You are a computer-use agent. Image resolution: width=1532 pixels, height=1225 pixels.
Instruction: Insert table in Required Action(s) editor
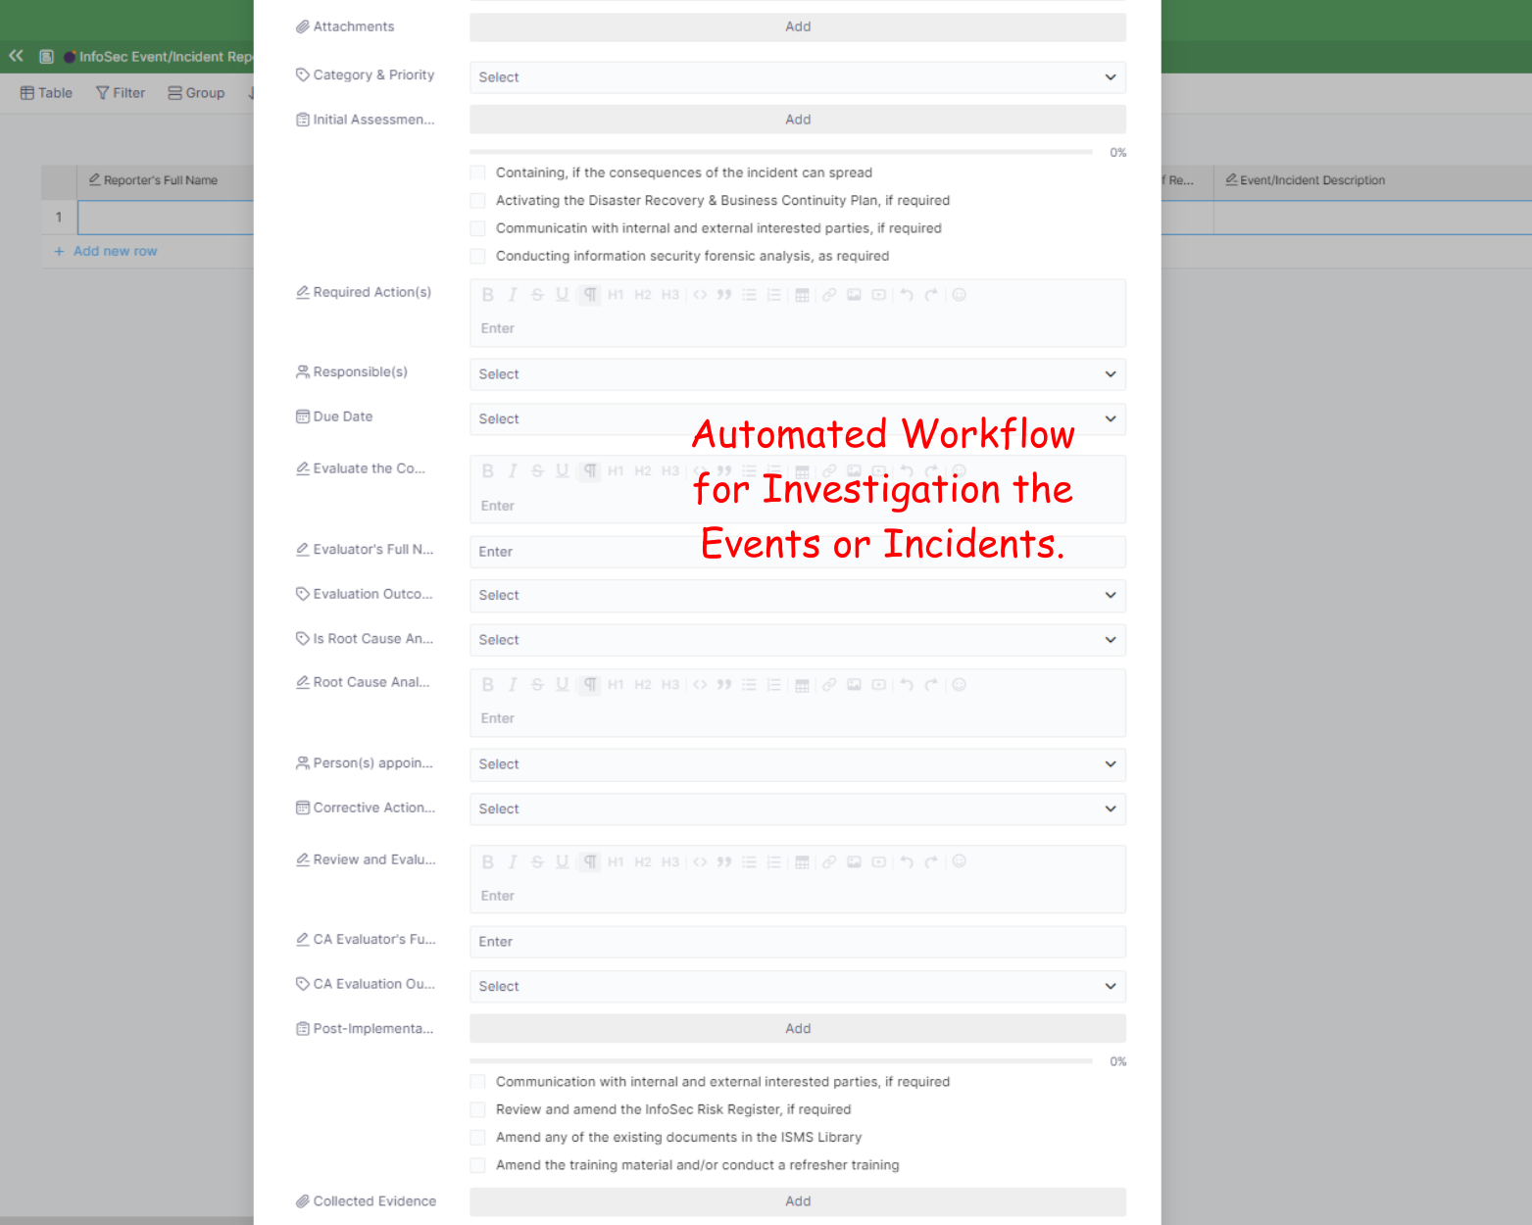tap(802, 295)
